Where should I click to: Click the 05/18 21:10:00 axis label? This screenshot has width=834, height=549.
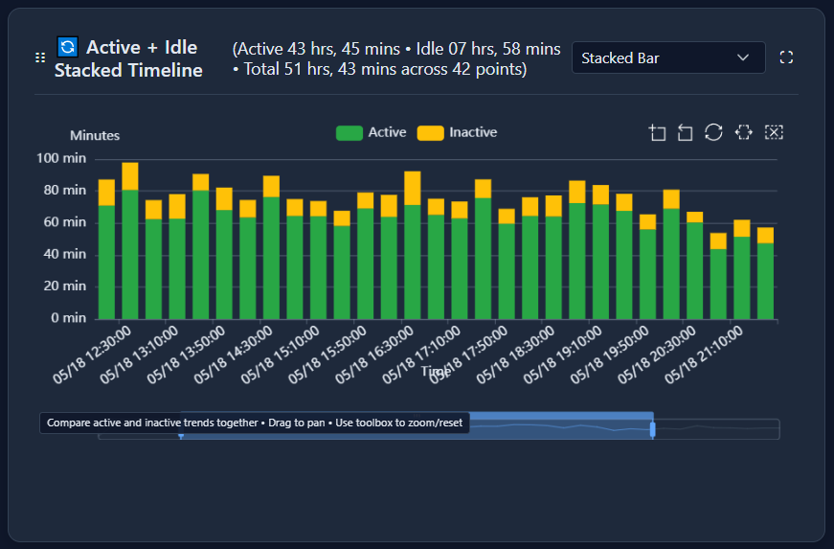coord(704,355)
